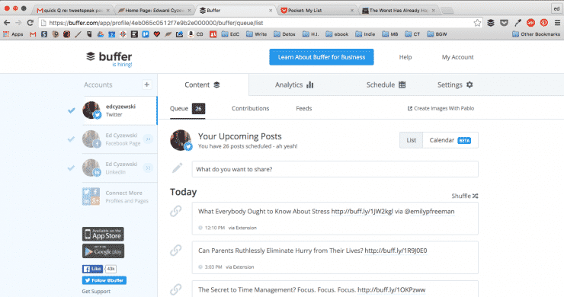The height and width of the screenshot is (297, 564).
Task: Open the Settings tab
Action: 455,85
